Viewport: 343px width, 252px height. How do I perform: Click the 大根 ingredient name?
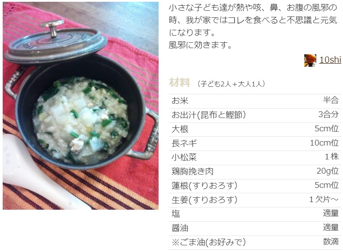click(x=180, y=130)
